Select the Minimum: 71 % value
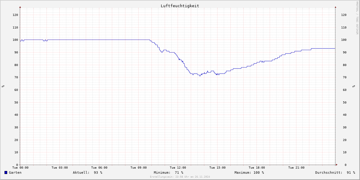360x180 pixels. click(x=169, y=172)
